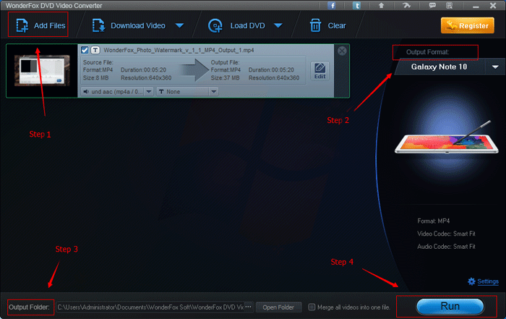The height and width of the screenshot is (319, 506).
Task: Open the feedback speech bubble icon
Action: pos(432,5)
